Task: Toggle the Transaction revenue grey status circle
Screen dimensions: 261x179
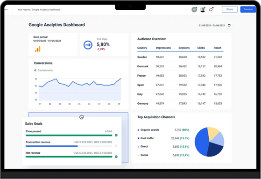Action: [x=116, y=146]
